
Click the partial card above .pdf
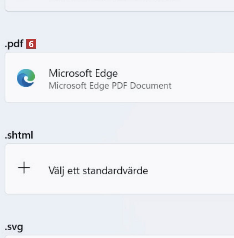tap(119, 6)
